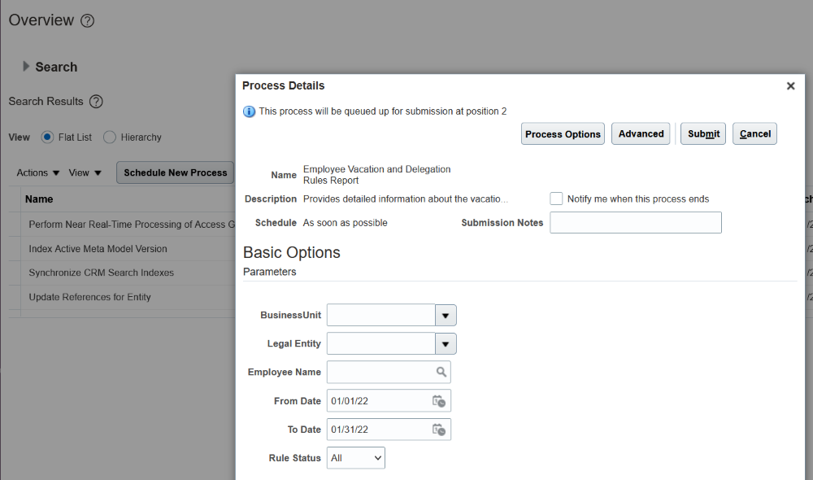
Task: Click the information icon in Process Details
Action: [250, 111]
